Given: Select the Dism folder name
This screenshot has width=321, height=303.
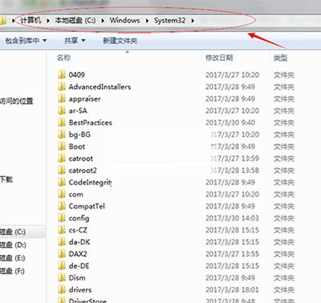Looking at the screenshot, I should (77, 277).
